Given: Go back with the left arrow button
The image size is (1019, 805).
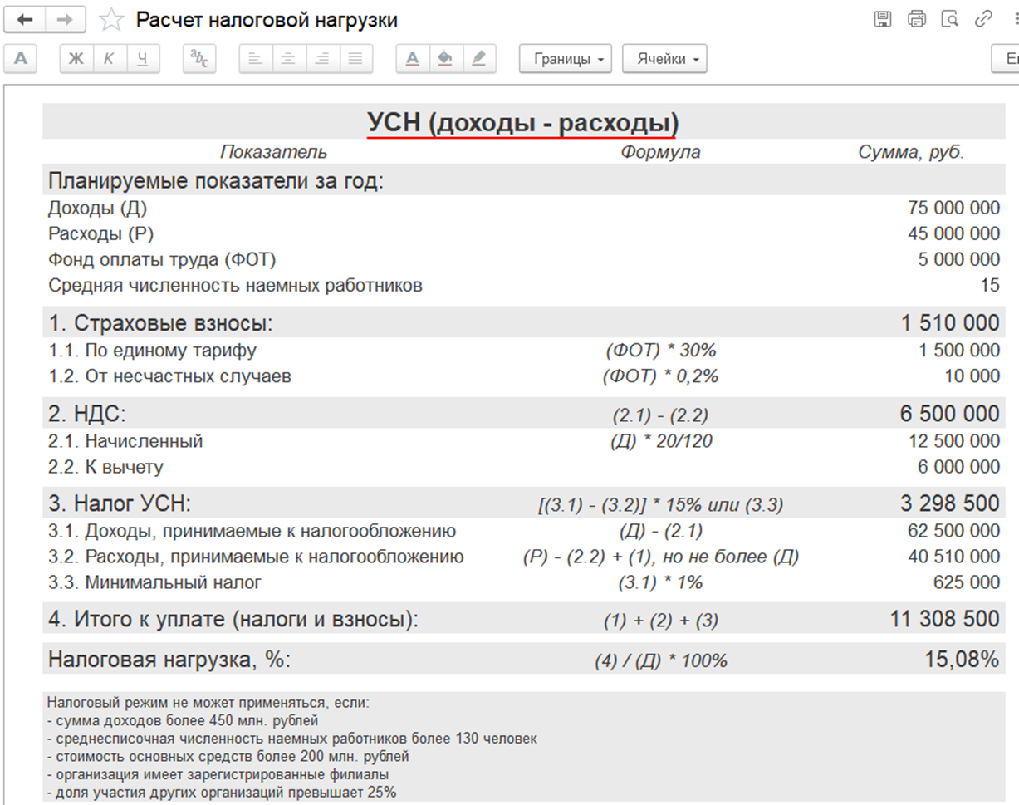Looking at the screenshot, I should pos(26,19).
